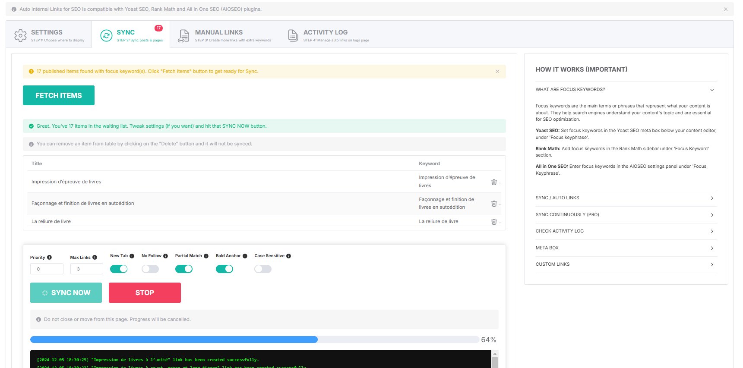The width and height of the screenshot is (743, 368).
Task: Turn off the Bold Anchor toggle
Action: click(224, 269)
